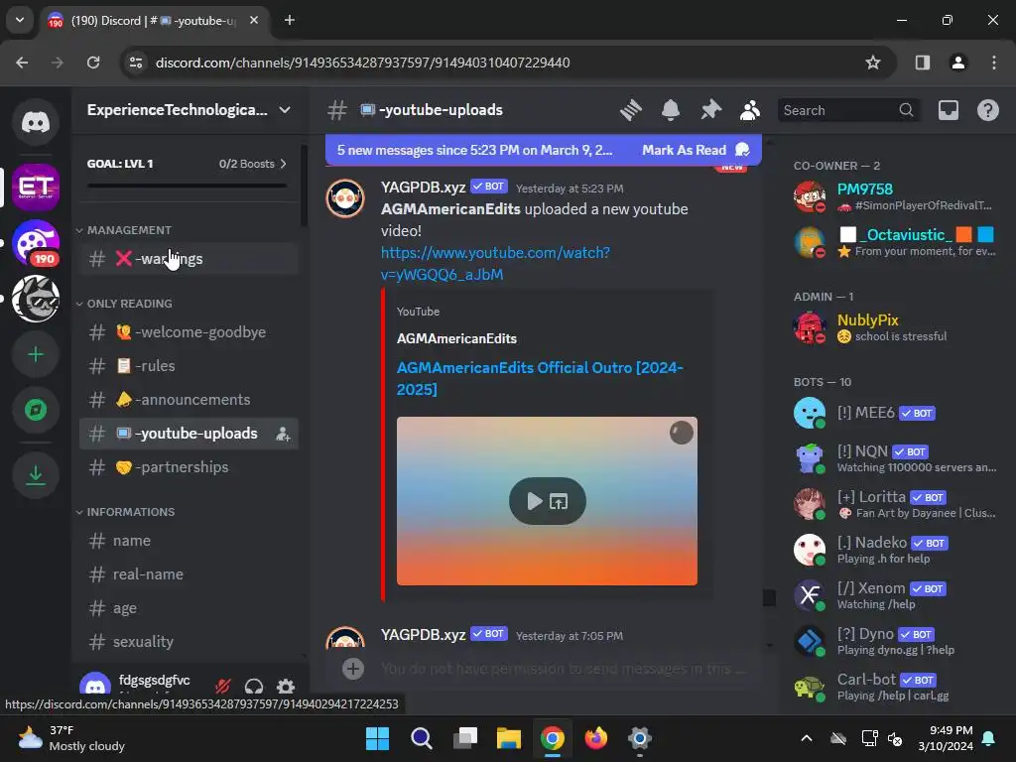Open a new browser tab
1016x762 pixels.
point(290,20)
